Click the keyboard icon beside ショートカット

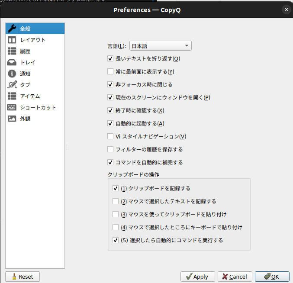tap(12, 107)
